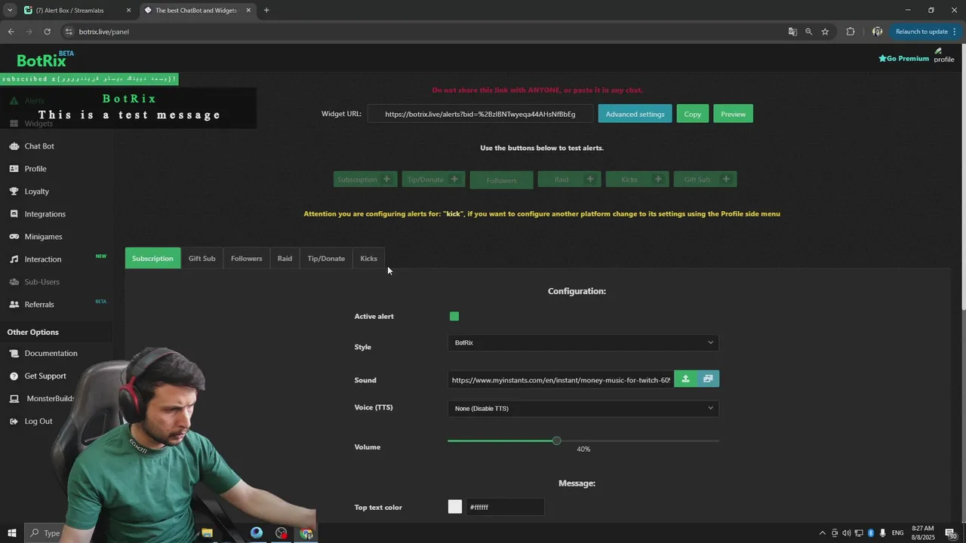The height and width of the screenshot is (543, 966).
Task: Click the Copy button
Action: pyautogui.click(x=693, y=114)
